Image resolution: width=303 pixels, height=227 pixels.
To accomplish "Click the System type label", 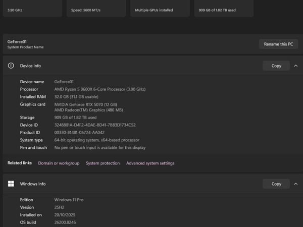I will [31, 140].
